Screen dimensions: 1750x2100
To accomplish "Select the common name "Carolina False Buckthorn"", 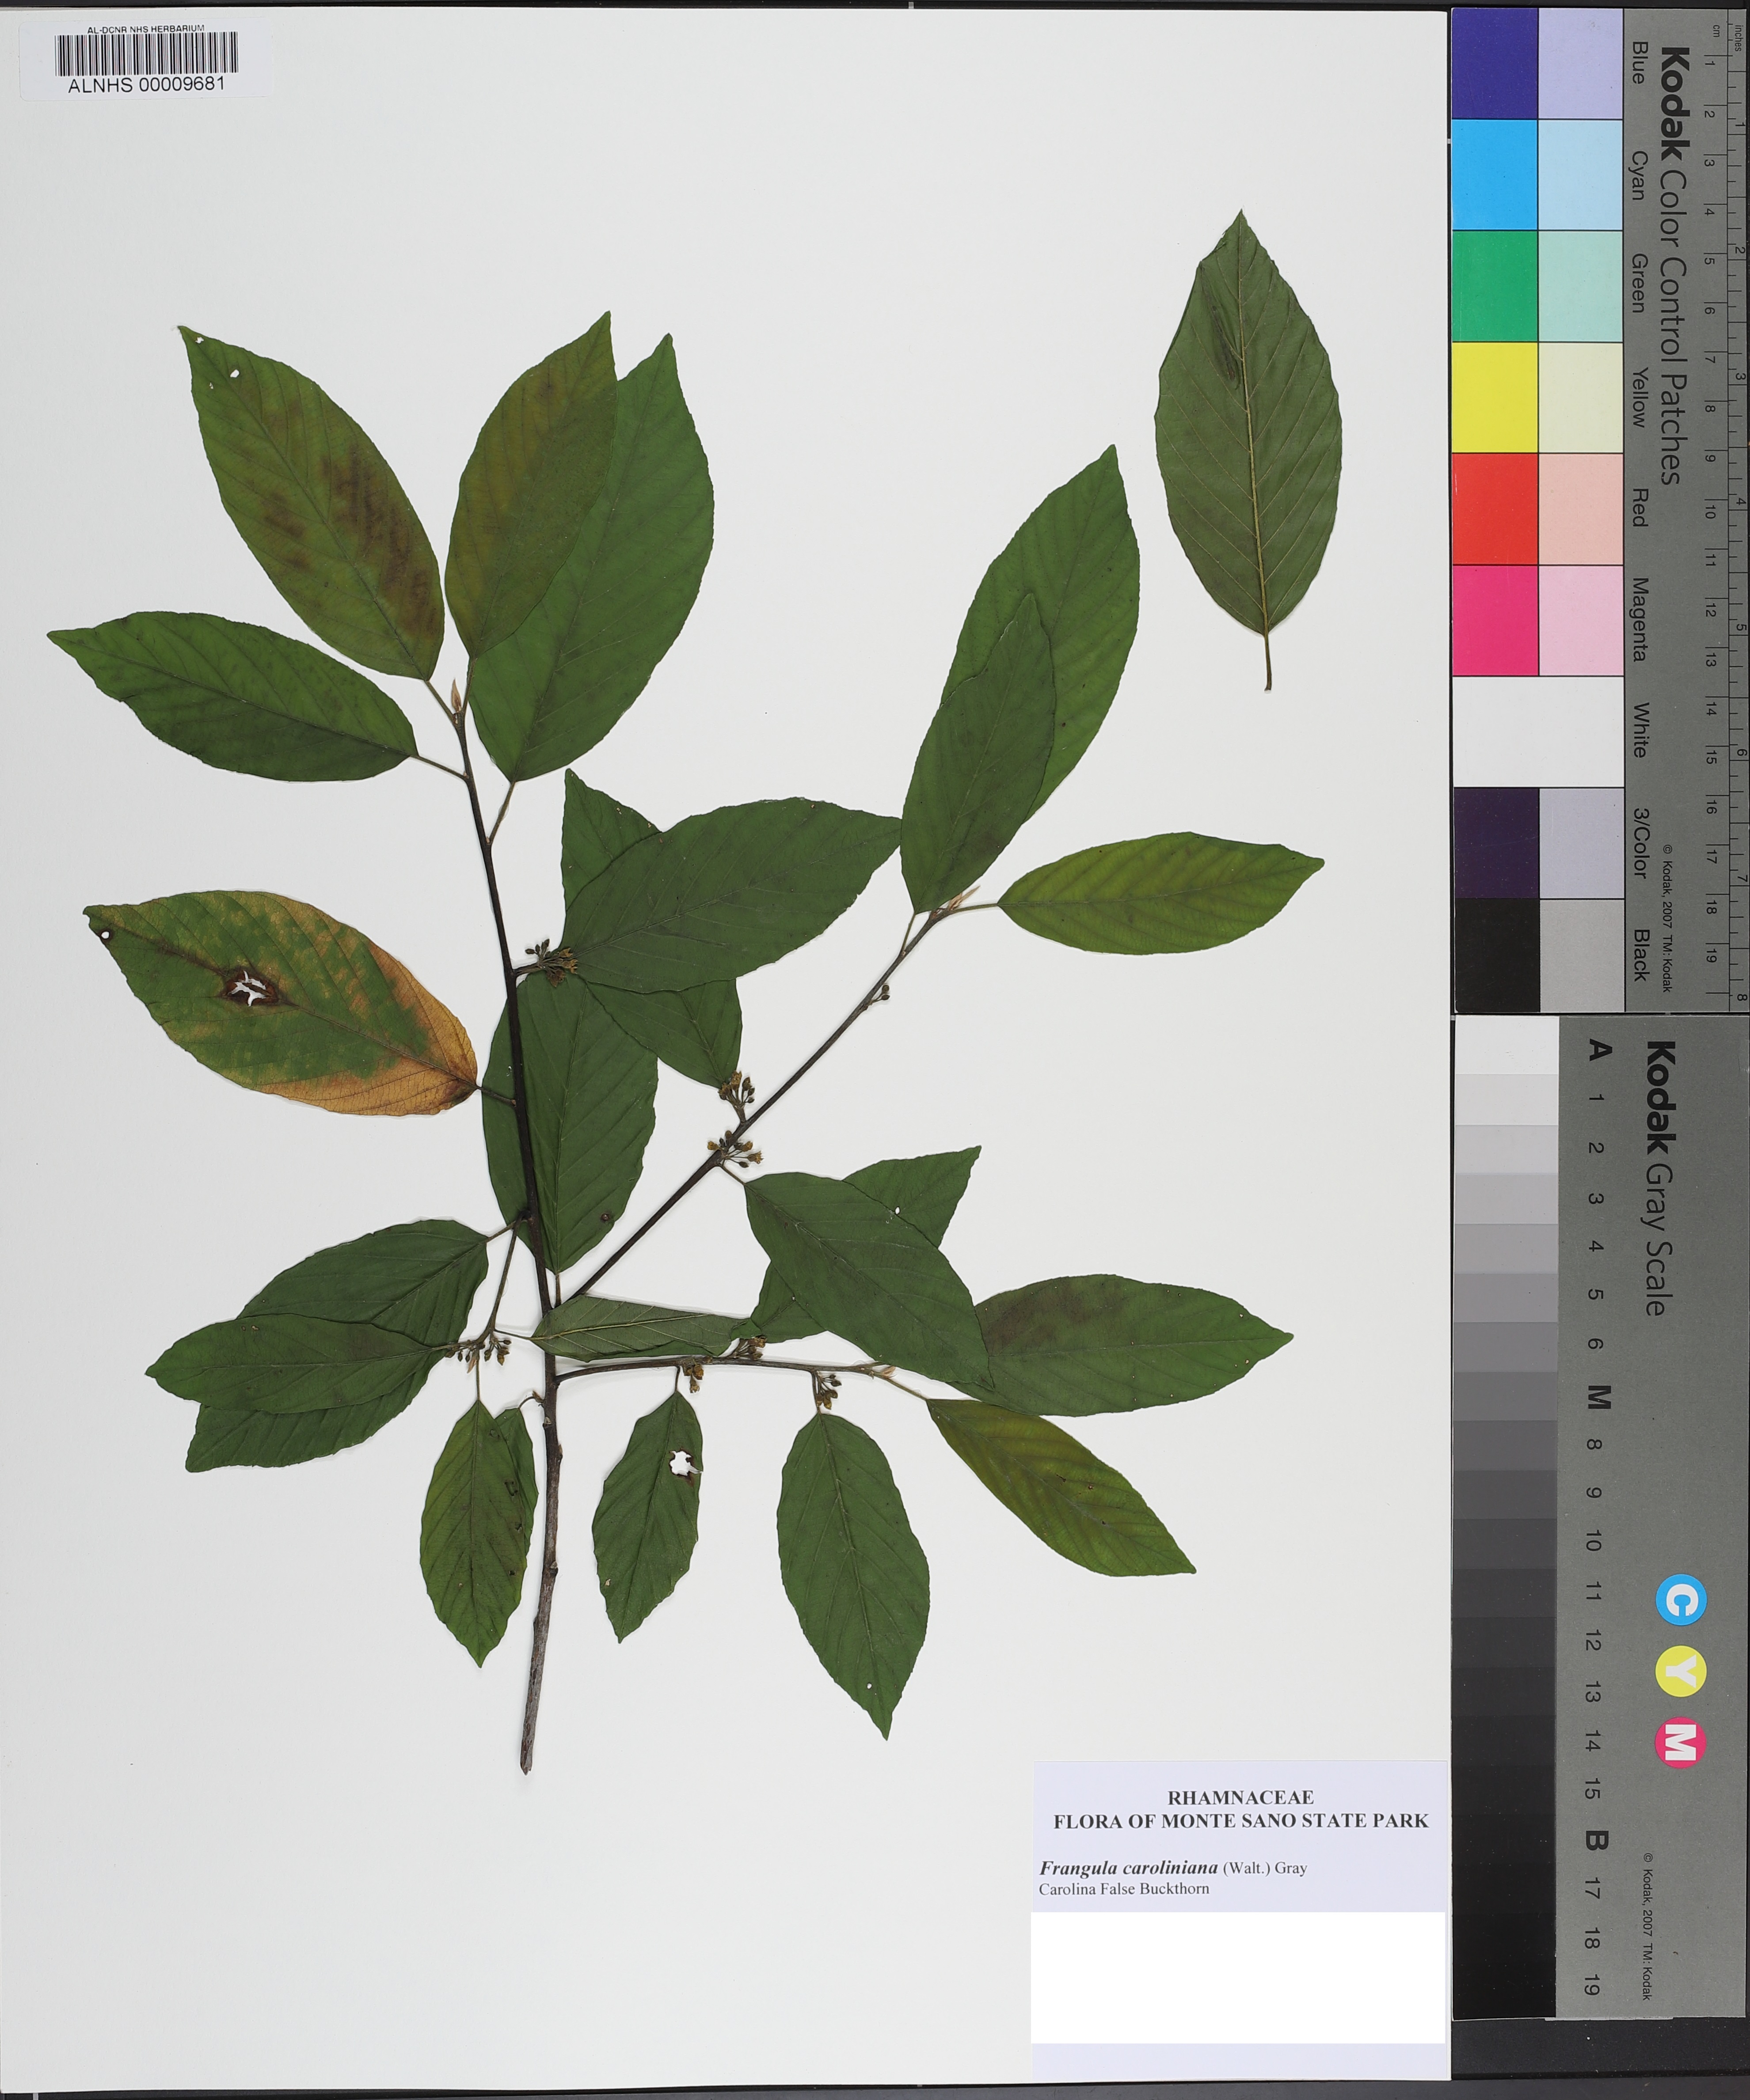I will point(1124,1889).
